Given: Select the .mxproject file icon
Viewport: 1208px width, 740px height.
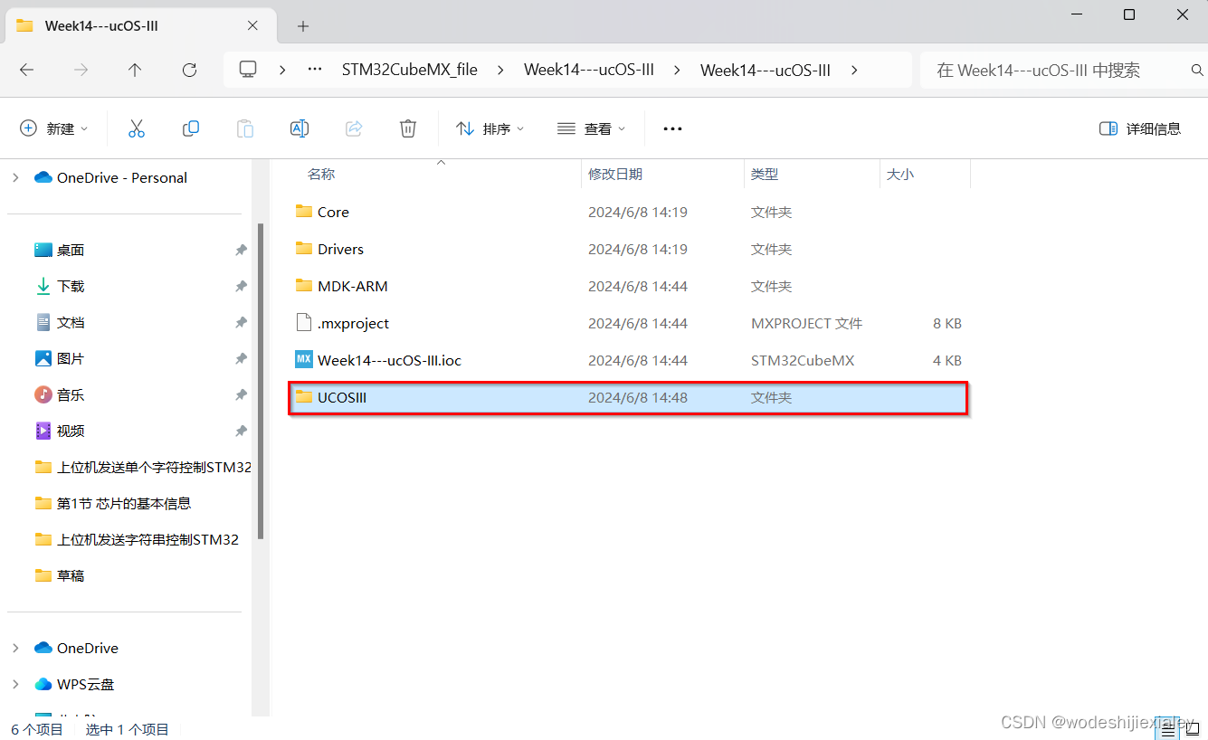Looking at the screenshot, I should coord(304,323).
